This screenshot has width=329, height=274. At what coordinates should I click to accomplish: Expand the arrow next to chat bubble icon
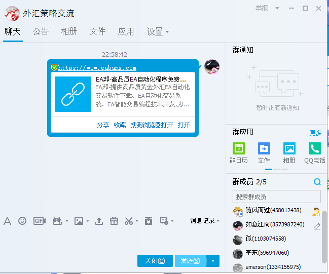[172, 221]
